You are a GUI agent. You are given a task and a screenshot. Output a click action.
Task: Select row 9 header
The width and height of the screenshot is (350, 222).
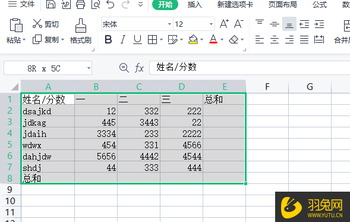click(x=10, y=190)
